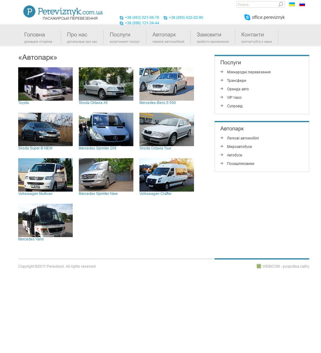Click the Volkswagen Crafter caption

pos(156,194)
